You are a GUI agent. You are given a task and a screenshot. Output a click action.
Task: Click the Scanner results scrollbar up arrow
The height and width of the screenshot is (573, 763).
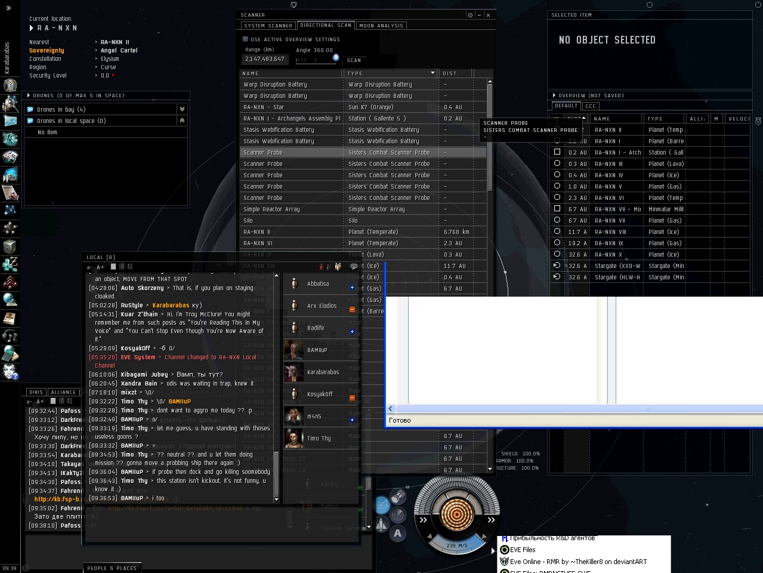coord(490,81)
